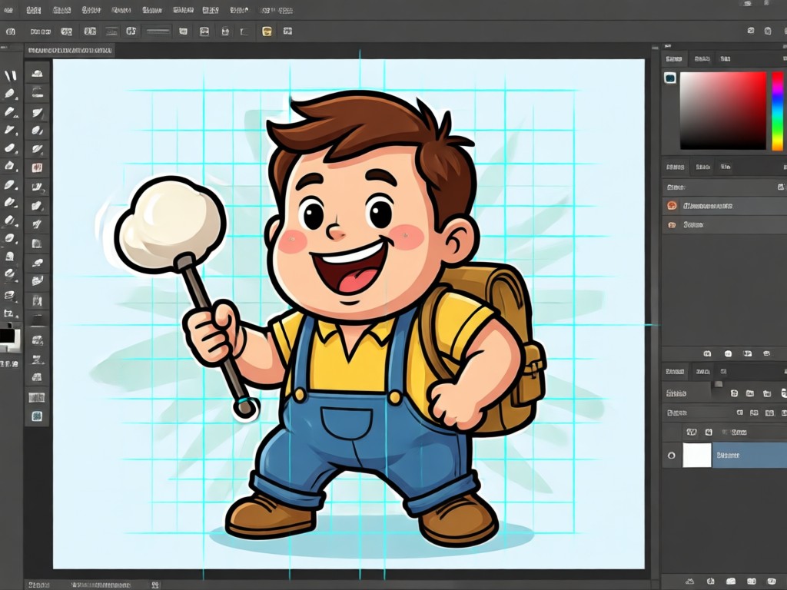
Task: Pick a color in the red gradient field
Action: pos(723,111)
